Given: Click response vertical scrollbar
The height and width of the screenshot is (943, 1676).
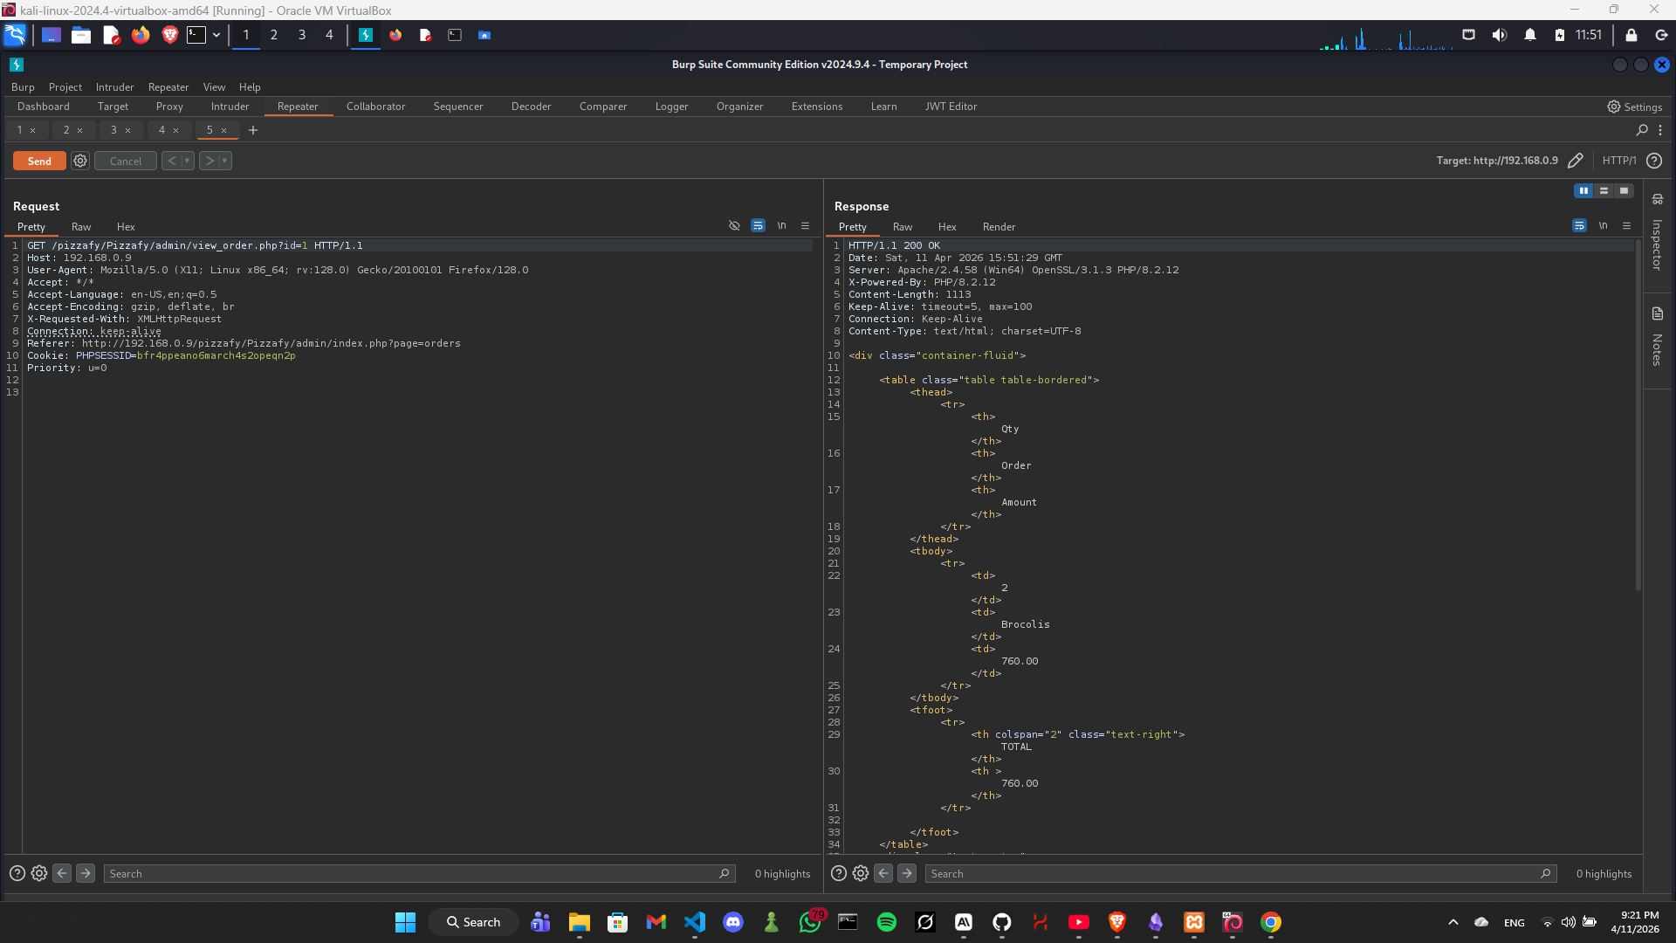Looking at the screenshot, I should [1638, 415].
